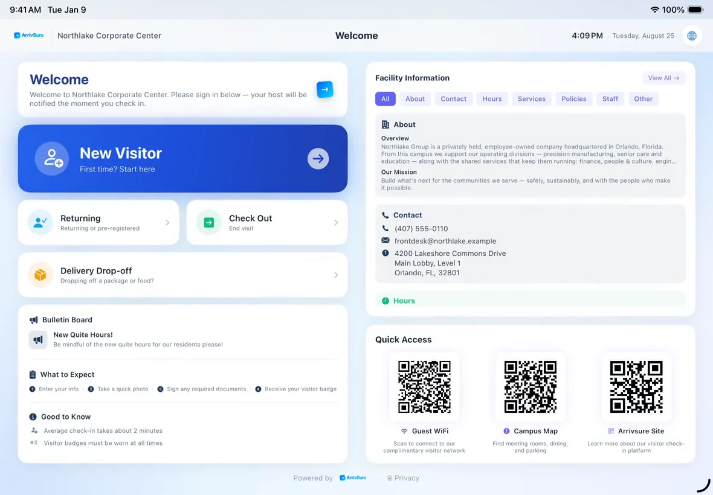713x495 pixels.
Task: Tap the Northlake Corporate Center title
Action: point(109,36)
